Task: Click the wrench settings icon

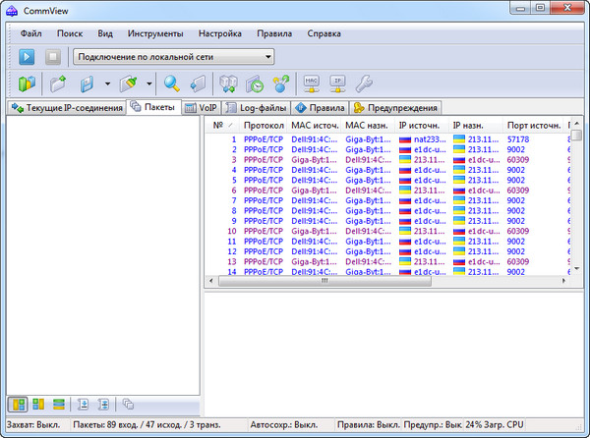Action: point(363,83)
